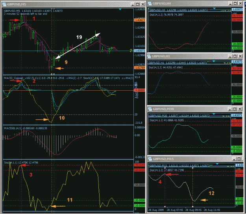Click the gray 50.0000 level tag in M5 stochastic pane
Image resolution: width=246 pixels, height=214 pixels.
click(x=140, y=185)
